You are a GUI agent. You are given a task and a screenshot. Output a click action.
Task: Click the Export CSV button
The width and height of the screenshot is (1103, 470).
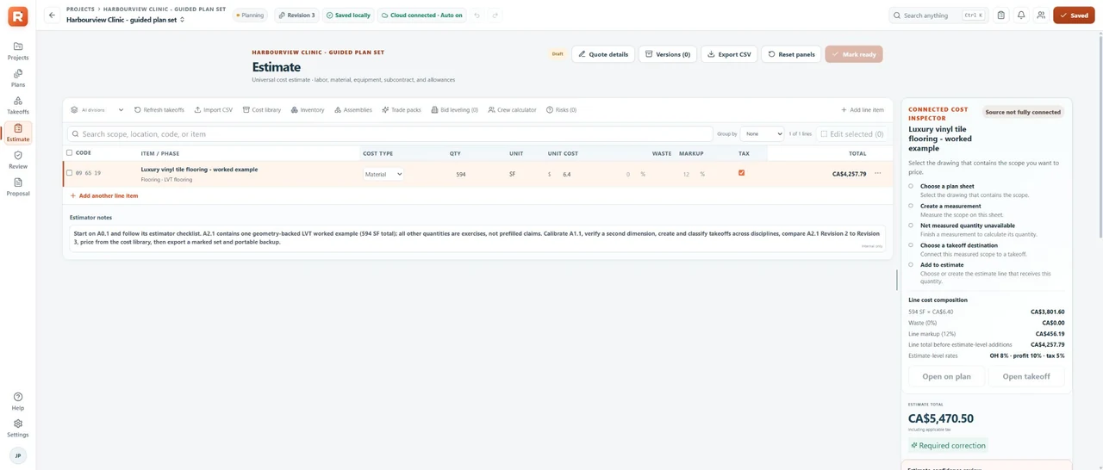click(x=729, y=54)
